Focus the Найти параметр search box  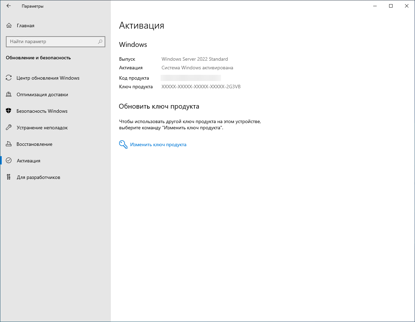[55, 41]
